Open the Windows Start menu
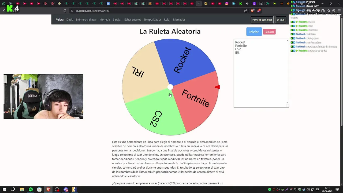 click(4, 190)
